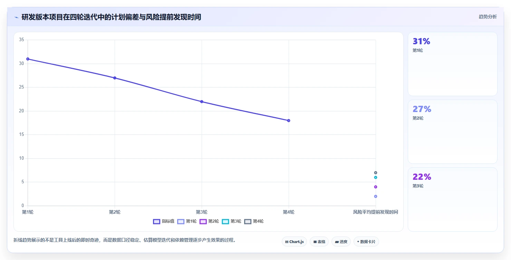Toggle the 第2轮 legend item
Screen dimensions: 511x260
coord(209,221)
